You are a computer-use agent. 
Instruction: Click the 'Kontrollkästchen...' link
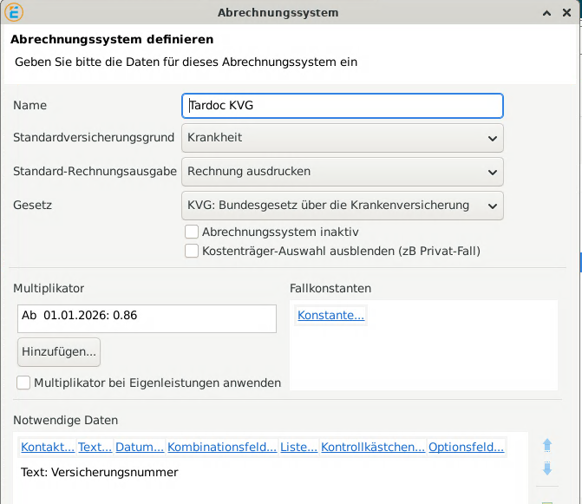373,448
